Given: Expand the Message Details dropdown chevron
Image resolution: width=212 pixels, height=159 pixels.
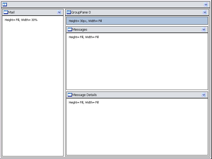Looking at the screenshot, I should tap(204, 95).
